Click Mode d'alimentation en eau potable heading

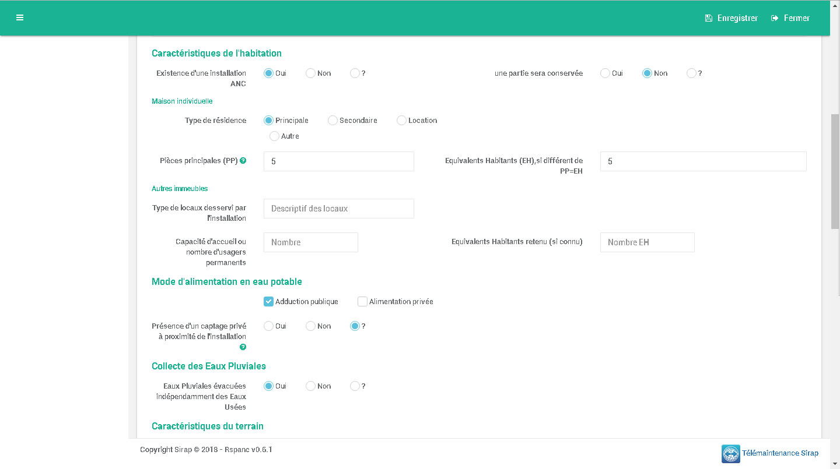click(x=227, y=281)
